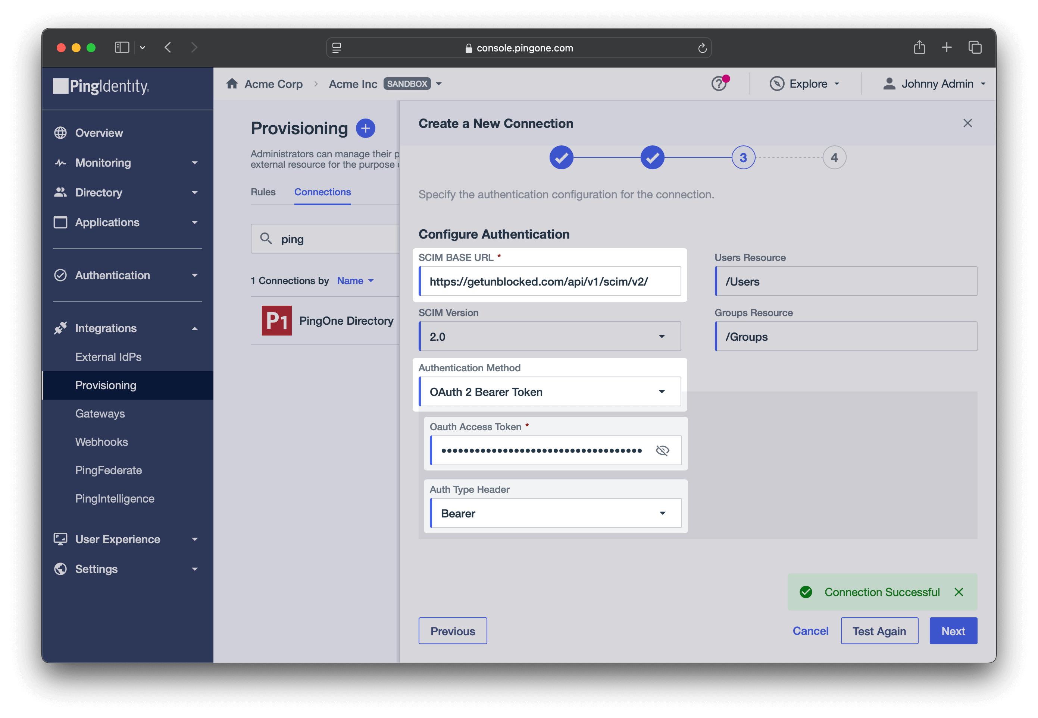Click the Directory people icon
Viewport: 1038px width, 718px height.
click(60, 192)
